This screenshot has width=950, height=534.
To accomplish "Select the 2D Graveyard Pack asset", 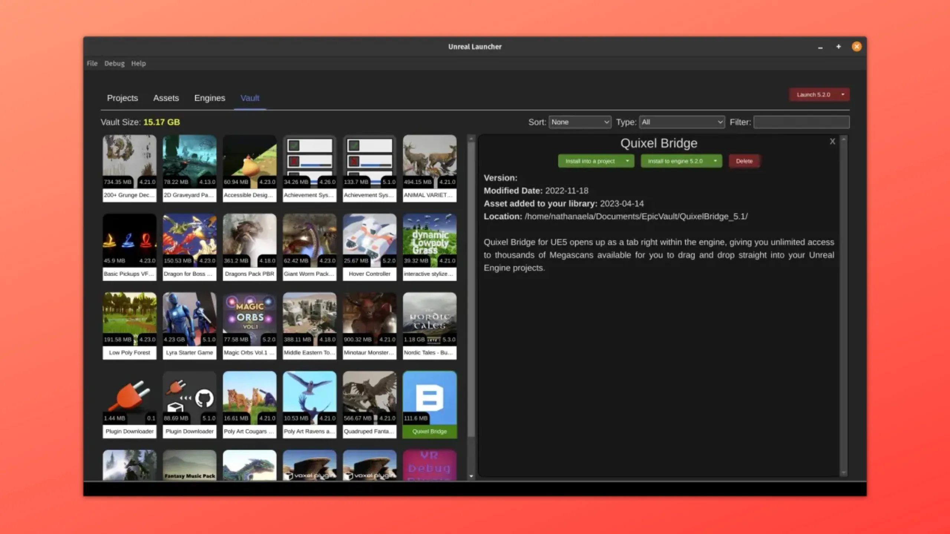I will coord(190,168).
